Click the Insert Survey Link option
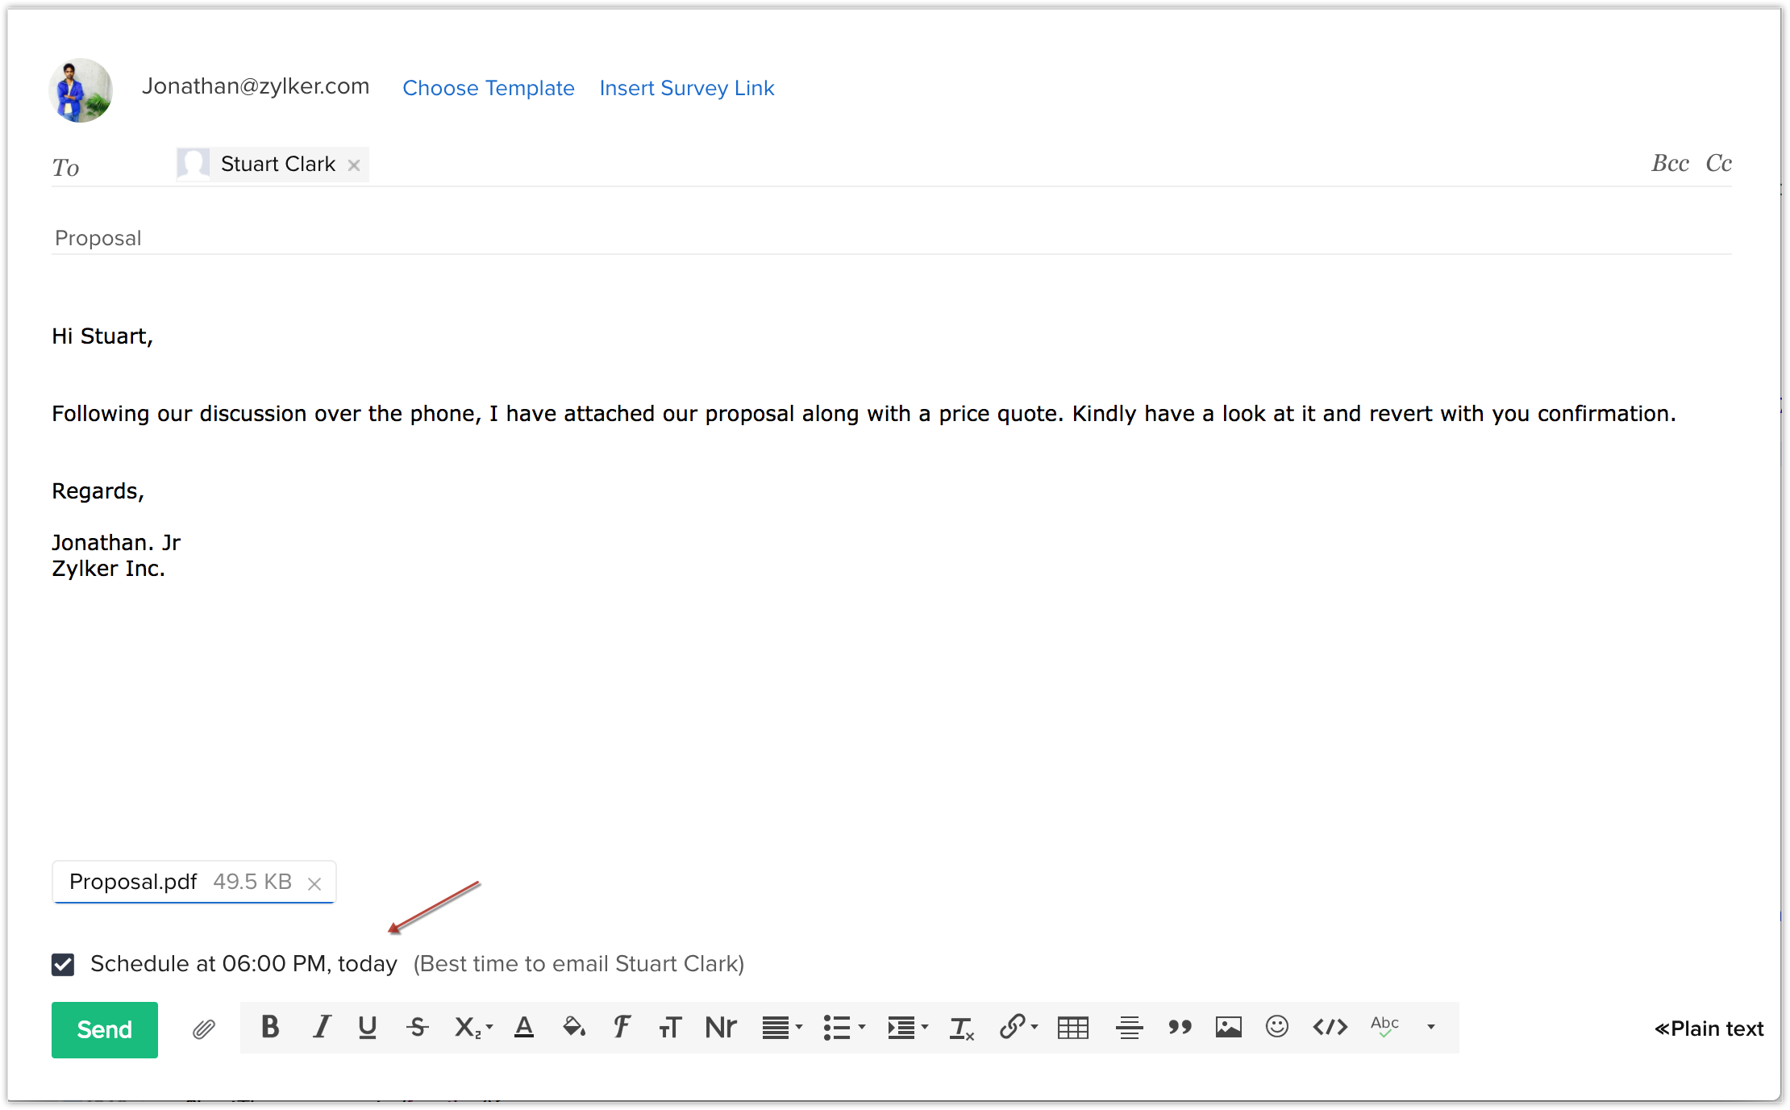This screenshot has width=1790, height=1110. pos(686,88)
